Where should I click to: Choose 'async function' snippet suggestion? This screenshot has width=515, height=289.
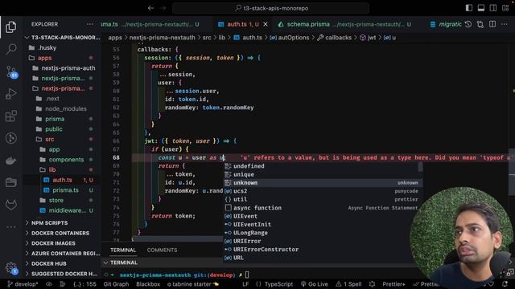coord(322,208)
